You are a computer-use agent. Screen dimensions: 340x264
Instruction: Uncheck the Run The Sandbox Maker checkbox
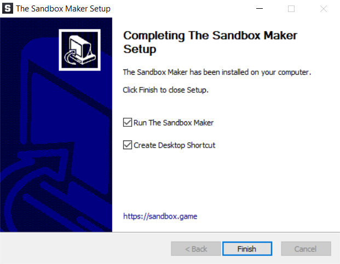click(x=128, y=122)
